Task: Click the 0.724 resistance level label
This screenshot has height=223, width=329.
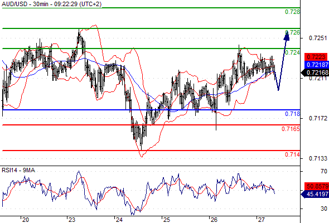Action: (293, 52)
